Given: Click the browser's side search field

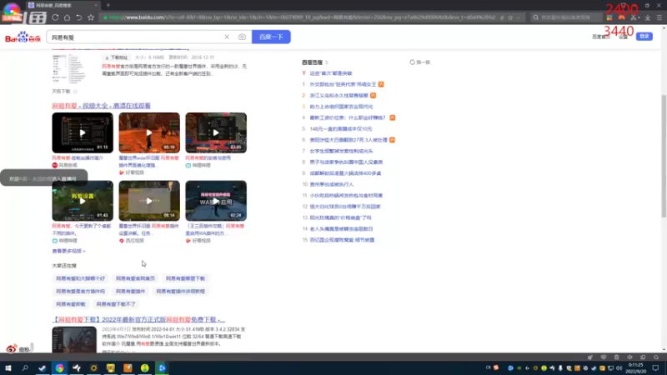Looking at the screenshot, I should [x=568, y=17].
